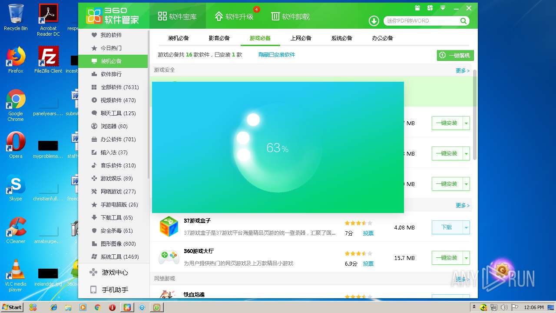
Task: Click the skin pinwheel icon in title bar
Action: 430,8
